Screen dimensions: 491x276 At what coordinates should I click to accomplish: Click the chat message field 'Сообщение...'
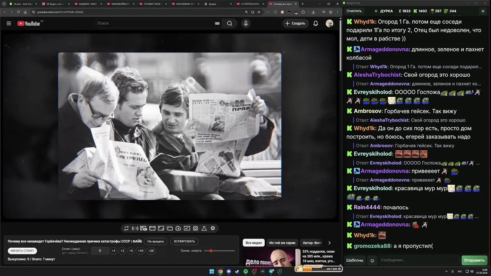click(x=419, y=260)
